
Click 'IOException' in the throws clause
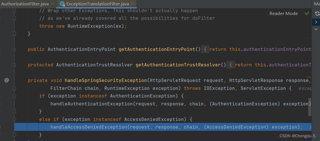pyautogui.click(x=219, y=88)
